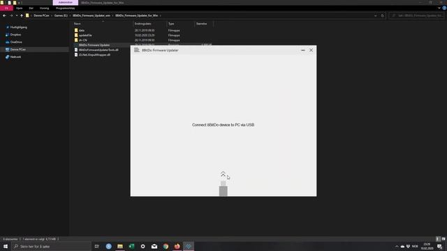Select Nettverk in navigation pane

(x=15, y=57)
